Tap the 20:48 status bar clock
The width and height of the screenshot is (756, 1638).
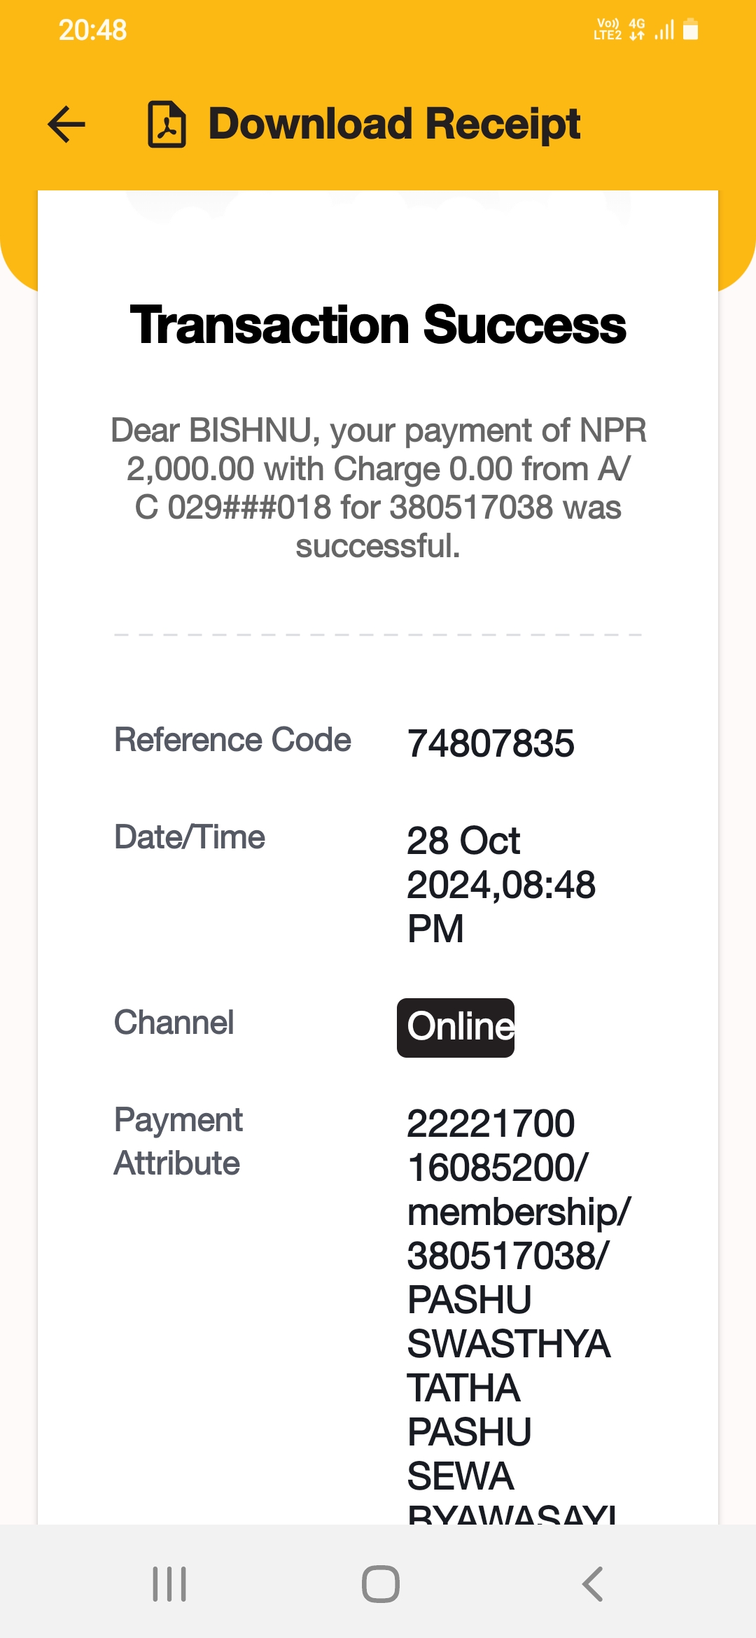tap(92, 30)
